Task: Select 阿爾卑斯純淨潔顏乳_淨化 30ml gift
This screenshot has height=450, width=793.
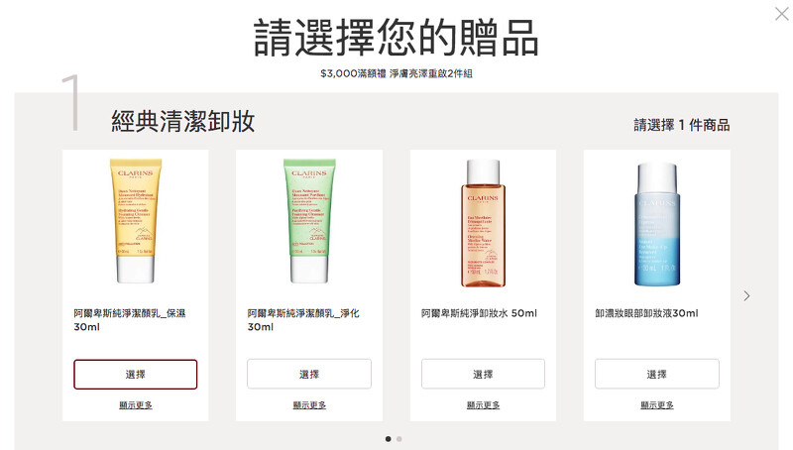Action: (x=309, y=374)
